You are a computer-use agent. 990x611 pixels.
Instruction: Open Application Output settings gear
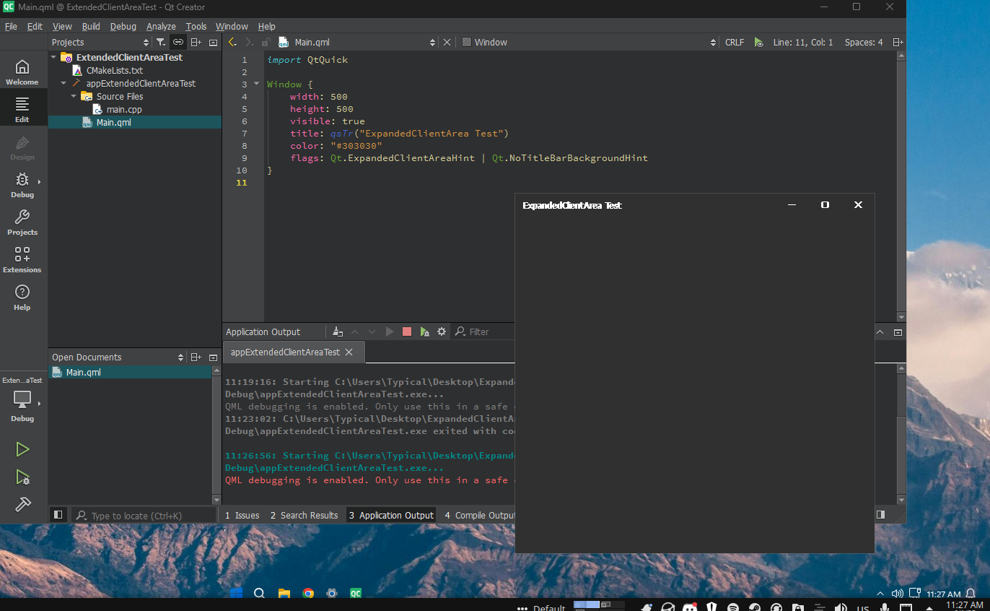[x=442, y=332]
